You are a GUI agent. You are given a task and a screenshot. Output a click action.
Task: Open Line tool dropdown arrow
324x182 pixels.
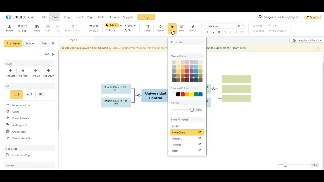(135, 26)
